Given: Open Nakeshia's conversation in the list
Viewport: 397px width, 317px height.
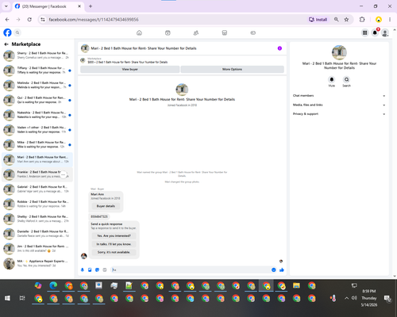Looking at the screenshot, I should click(x=37, y=115).
